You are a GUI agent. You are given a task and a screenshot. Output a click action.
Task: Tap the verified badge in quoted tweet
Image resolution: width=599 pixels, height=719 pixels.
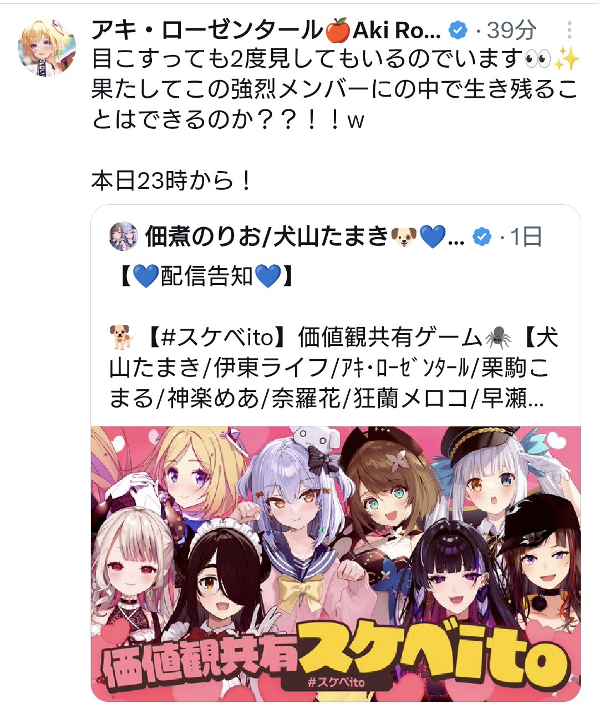coord(481,237)
